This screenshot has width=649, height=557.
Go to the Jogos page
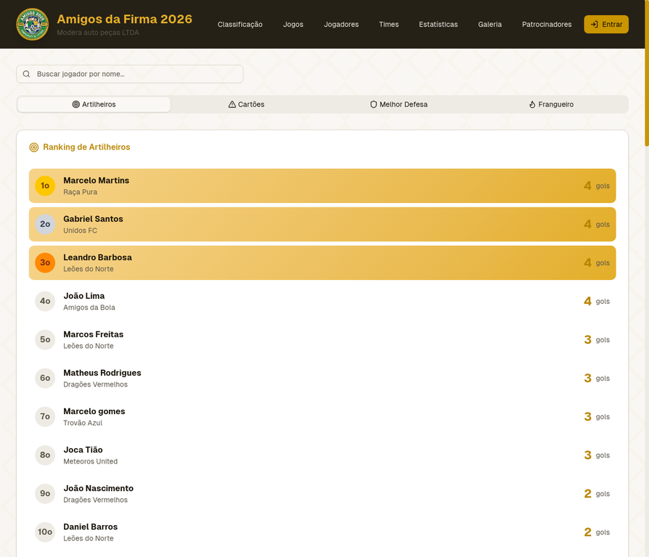(293, 25)
